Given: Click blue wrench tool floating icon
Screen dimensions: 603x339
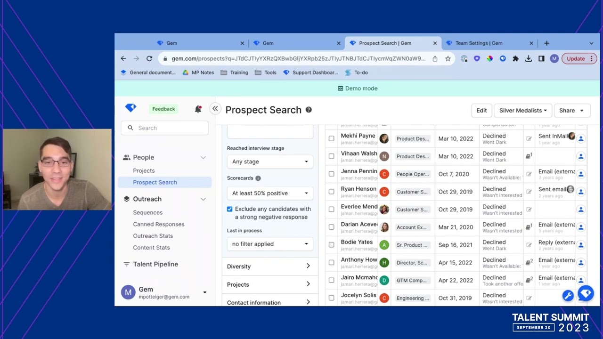Looking at the screenshot, I should tap(568, 296).
